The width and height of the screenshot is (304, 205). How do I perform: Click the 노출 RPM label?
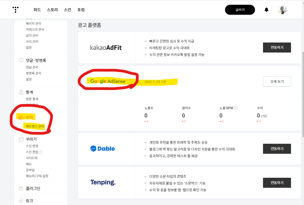click(226, 108)
